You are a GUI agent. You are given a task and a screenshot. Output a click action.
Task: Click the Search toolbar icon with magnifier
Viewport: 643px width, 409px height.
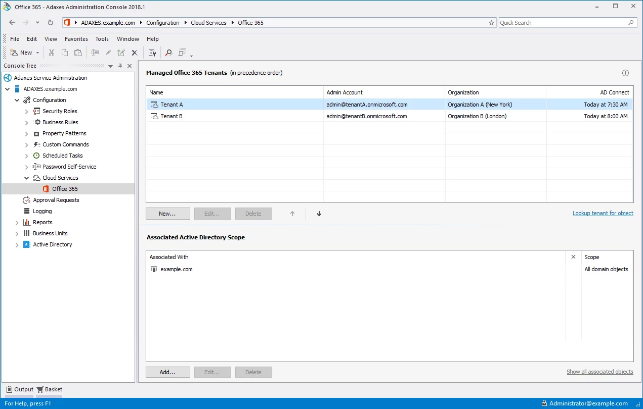coord(168,53)
